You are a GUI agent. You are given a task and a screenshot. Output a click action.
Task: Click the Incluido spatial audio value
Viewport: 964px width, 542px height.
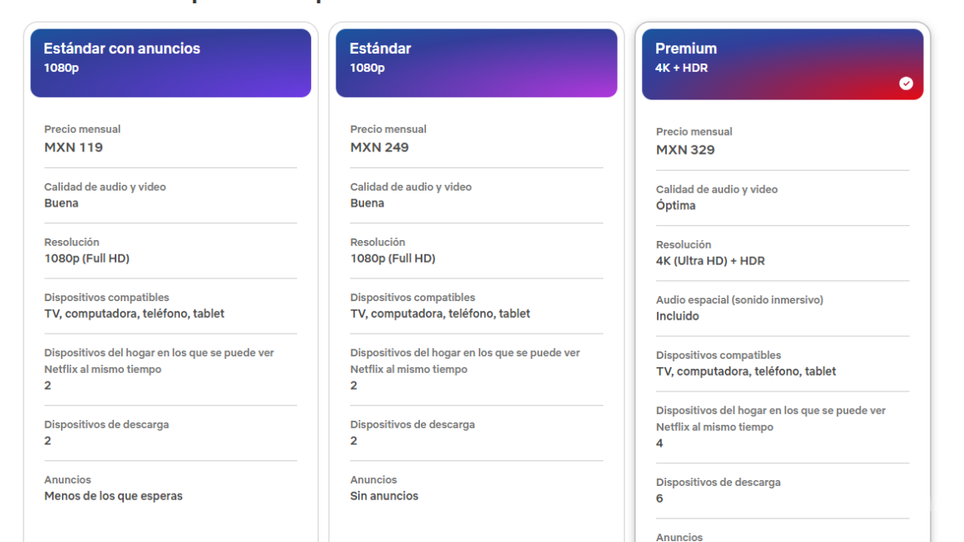(x=677, y=316)
